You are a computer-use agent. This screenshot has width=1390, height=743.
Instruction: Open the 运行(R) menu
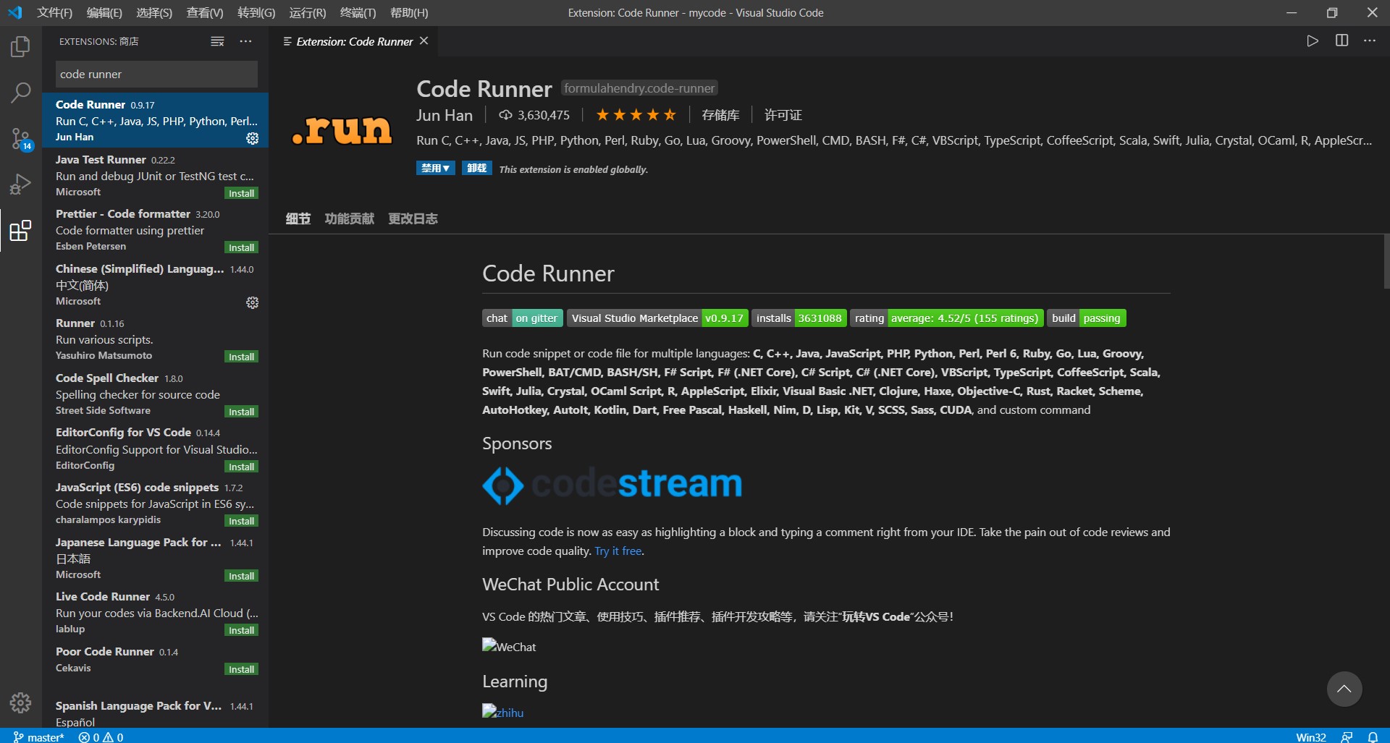[308, 12]
